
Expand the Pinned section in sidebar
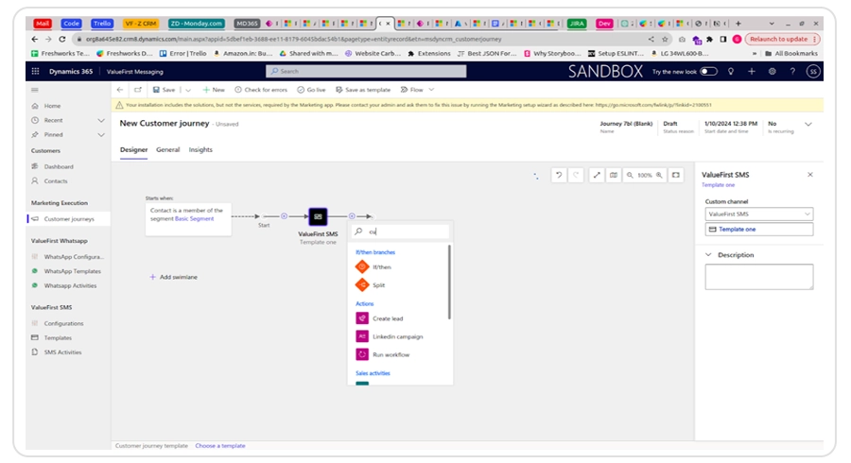(x=101, y=134)
